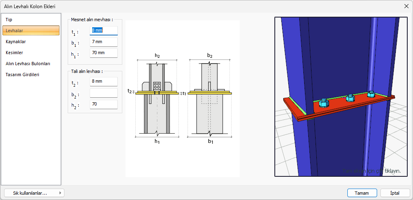This screenshot has height=200, width=413.
Task: Click the t1 field under Mesnet alın levhası
Action: pyautogui.click(x=104, y=31)
